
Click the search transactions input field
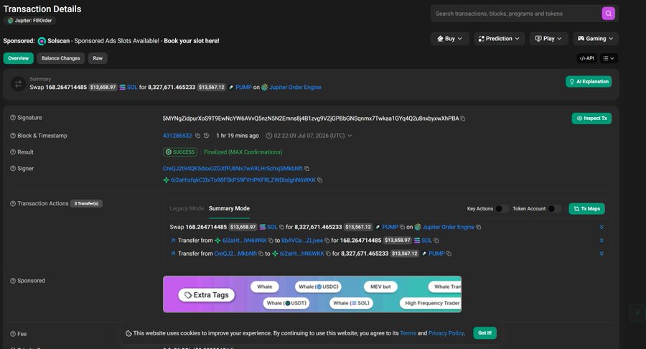coord(517,14)
